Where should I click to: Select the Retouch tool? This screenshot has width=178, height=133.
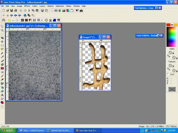2,72
